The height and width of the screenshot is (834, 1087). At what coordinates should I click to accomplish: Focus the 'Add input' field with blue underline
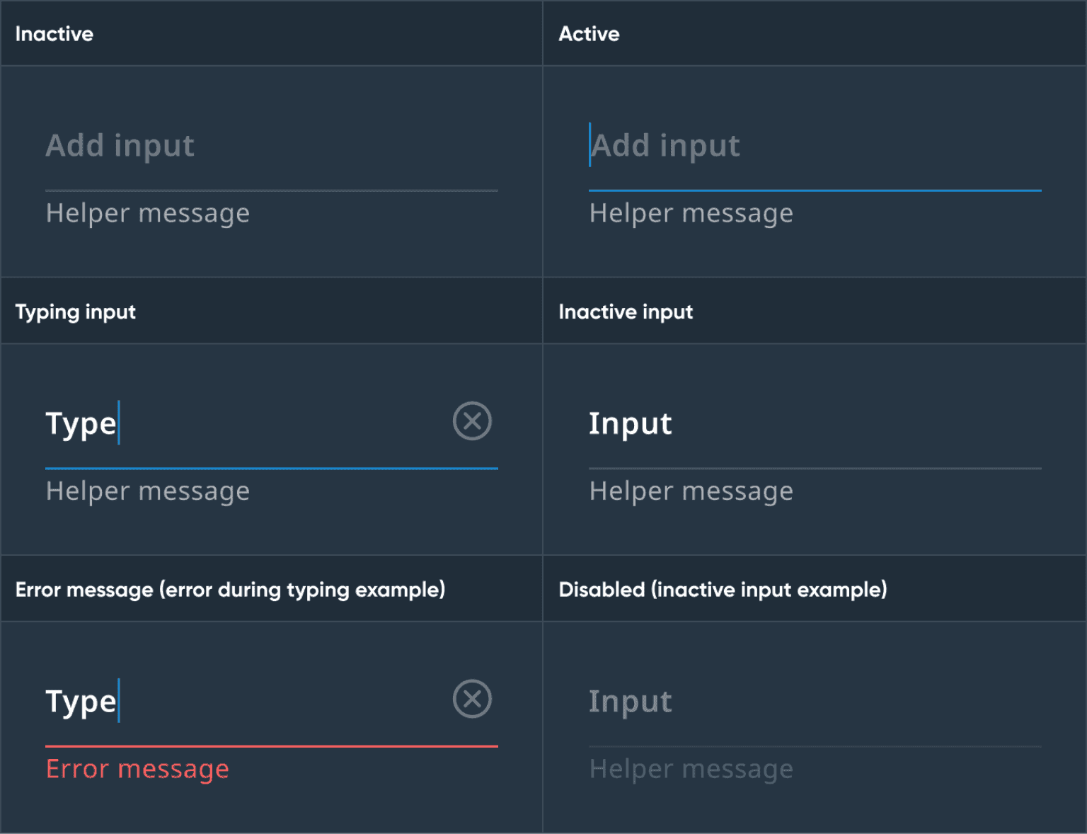pos(665,146)
